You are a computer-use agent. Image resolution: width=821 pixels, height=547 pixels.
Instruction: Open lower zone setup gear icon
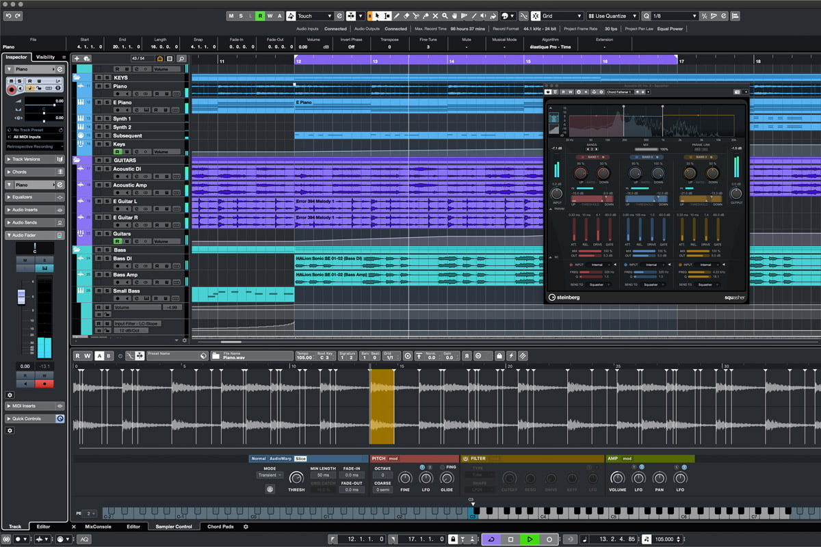coord(246,526)
